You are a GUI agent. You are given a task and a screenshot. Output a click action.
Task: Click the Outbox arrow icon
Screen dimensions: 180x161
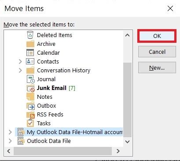pyautogui.click(x=30, y=106)
